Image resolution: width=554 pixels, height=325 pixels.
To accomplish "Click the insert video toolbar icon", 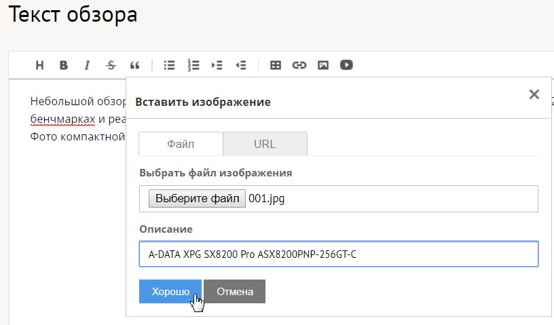I will [347, 65].
